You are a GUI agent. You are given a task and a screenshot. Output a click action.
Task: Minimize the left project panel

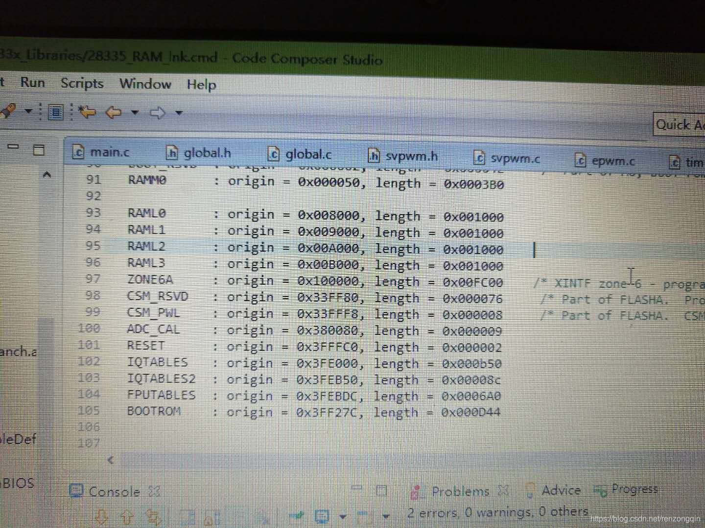pos(13,146)
